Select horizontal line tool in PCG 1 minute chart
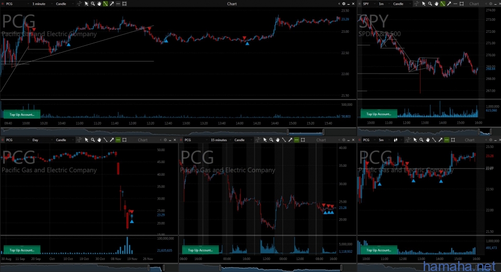 (118, 4)
